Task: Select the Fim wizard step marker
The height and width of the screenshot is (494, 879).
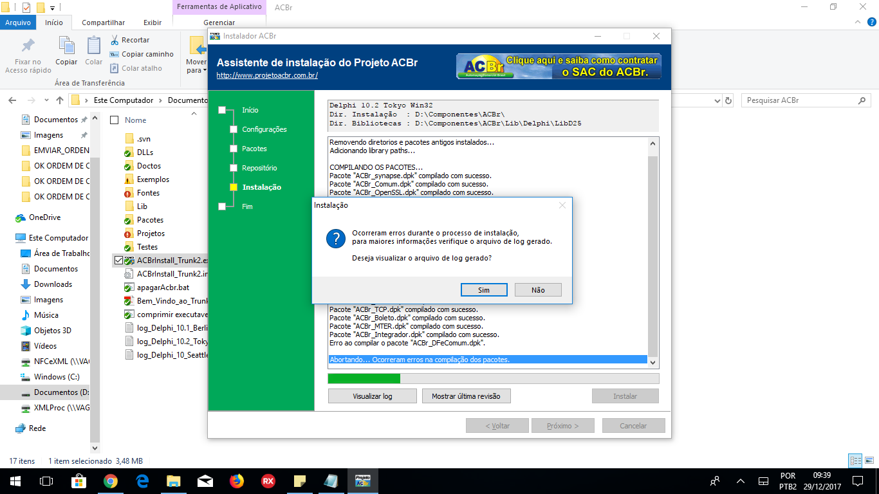Action: [222, 206]
